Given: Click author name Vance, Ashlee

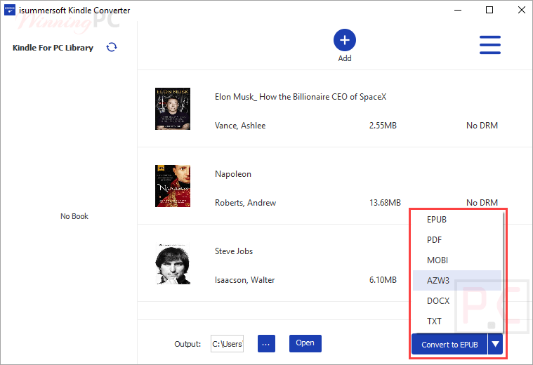Looking at the screenshot, I should (x=240, y=126).
